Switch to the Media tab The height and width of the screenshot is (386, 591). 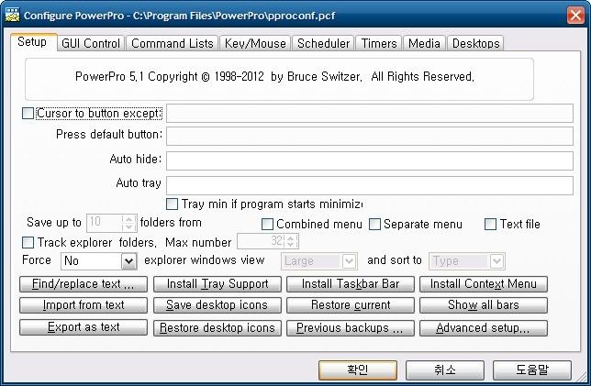coord(424,43)
